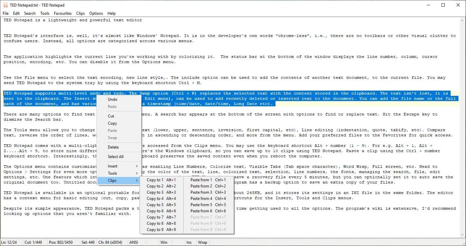Select Copy to 7 clip entry
Viewport: 466px width, 246px height.
tap(162, 217)
